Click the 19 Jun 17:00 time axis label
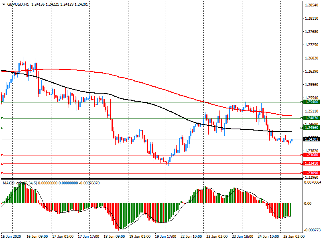The height and width of the screenshot is (241, 321). tap(166, 237)
